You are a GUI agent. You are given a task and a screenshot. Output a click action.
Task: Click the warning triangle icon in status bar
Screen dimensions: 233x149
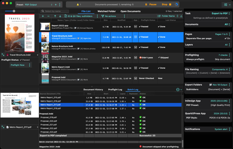click(78, 4)
